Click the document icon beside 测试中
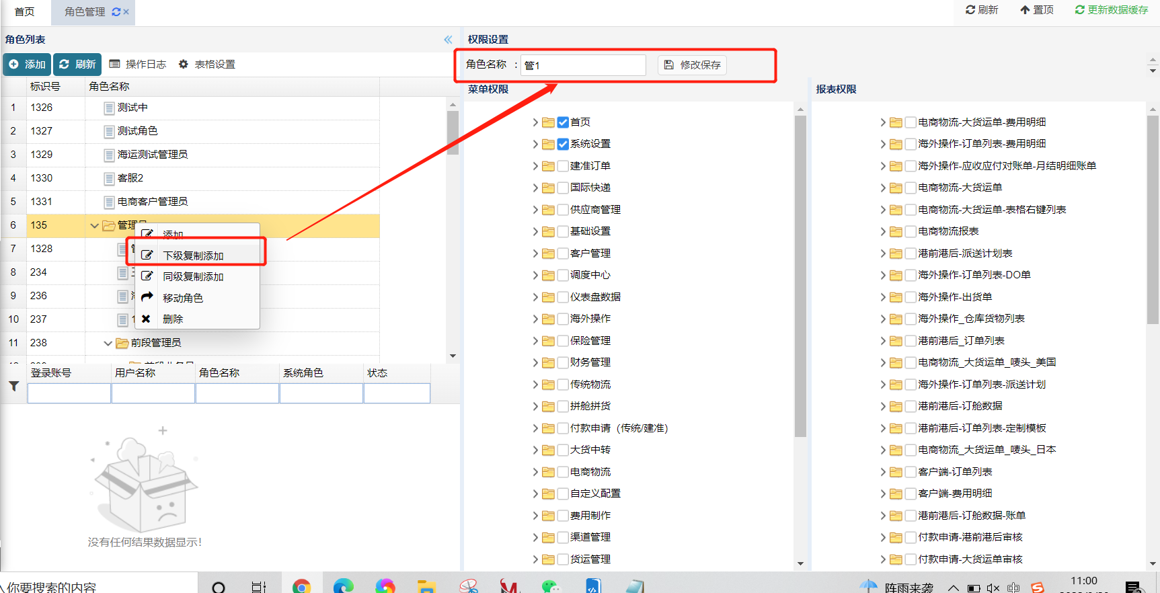Image resolution: width=1160 pixels, height=593 pixels. coord(109,108)
